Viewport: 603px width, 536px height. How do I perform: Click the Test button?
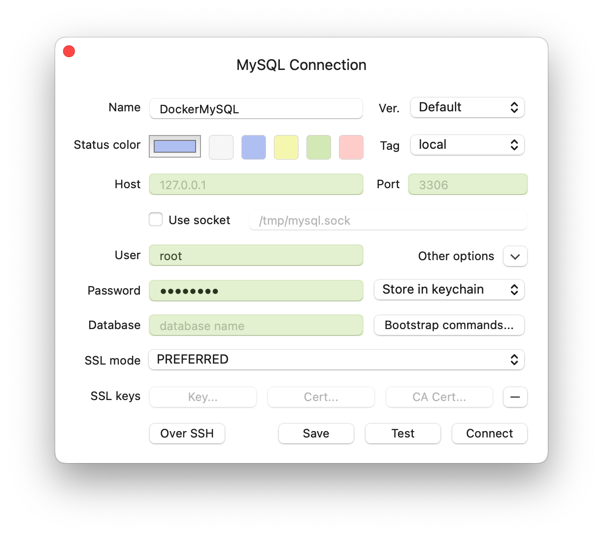tap(403, 434)
